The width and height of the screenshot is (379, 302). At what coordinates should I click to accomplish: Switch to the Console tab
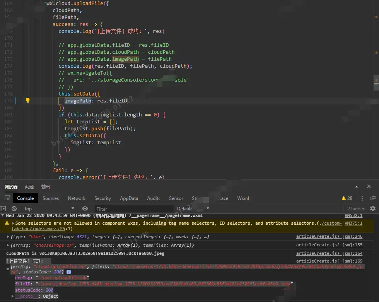pyautogui.click(x=26, y=198)
